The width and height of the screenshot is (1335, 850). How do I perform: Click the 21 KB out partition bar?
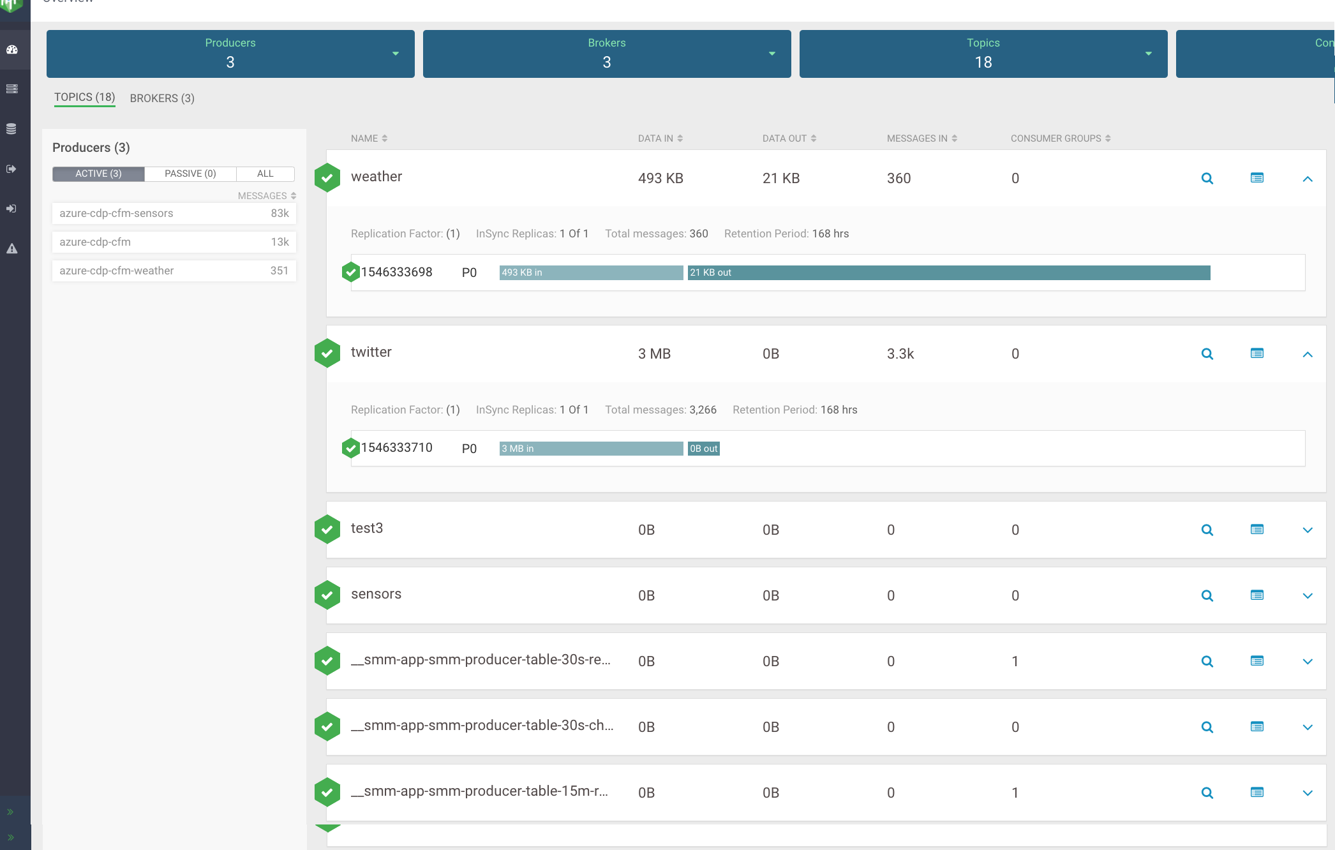(948, 272)
